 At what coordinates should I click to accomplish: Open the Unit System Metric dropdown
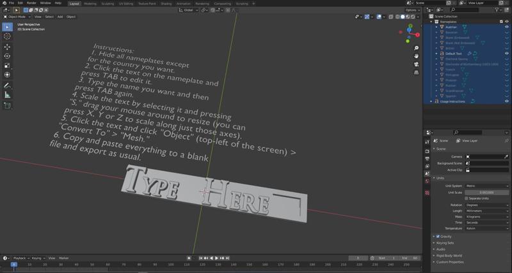486,186
